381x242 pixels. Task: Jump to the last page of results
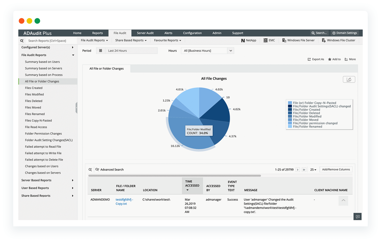[304, 170]
